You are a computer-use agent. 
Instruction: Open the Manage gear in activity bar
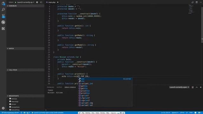click(3, 108)
